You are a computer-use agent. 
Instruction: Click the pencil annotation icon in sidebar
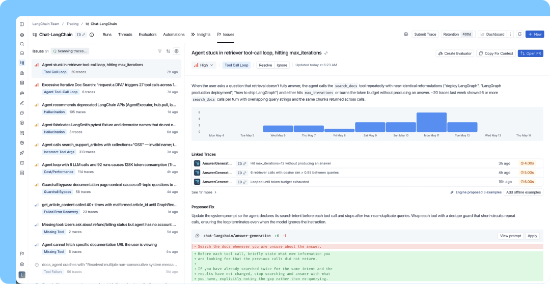click(x=22, y=103)
